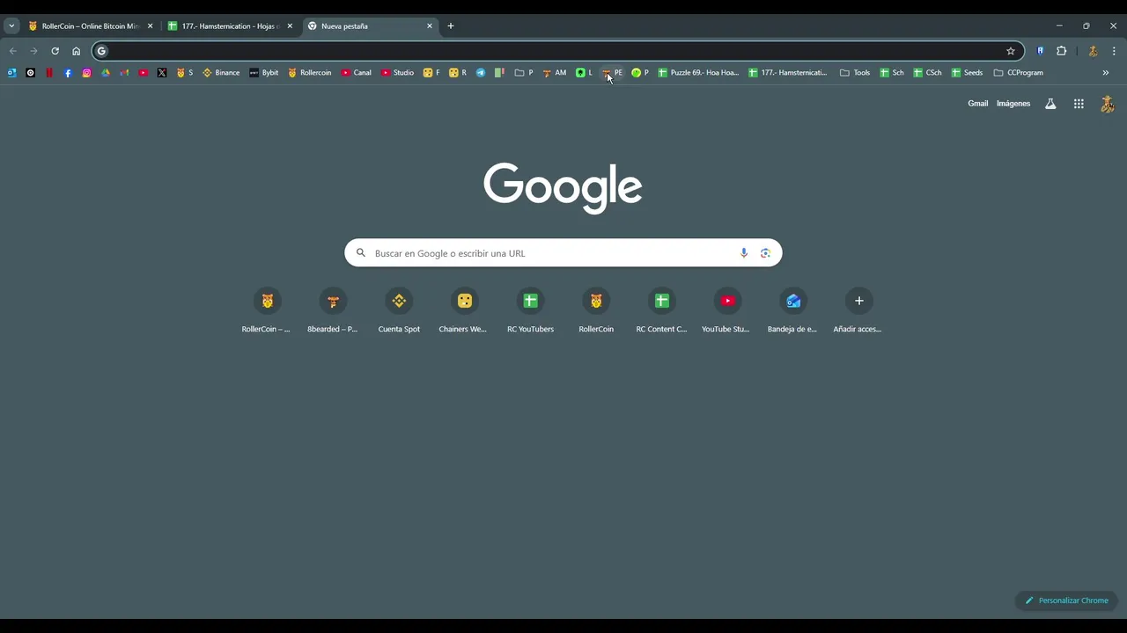
Task: Open the Imágenes link
Action: click(x=1013, y=104)
